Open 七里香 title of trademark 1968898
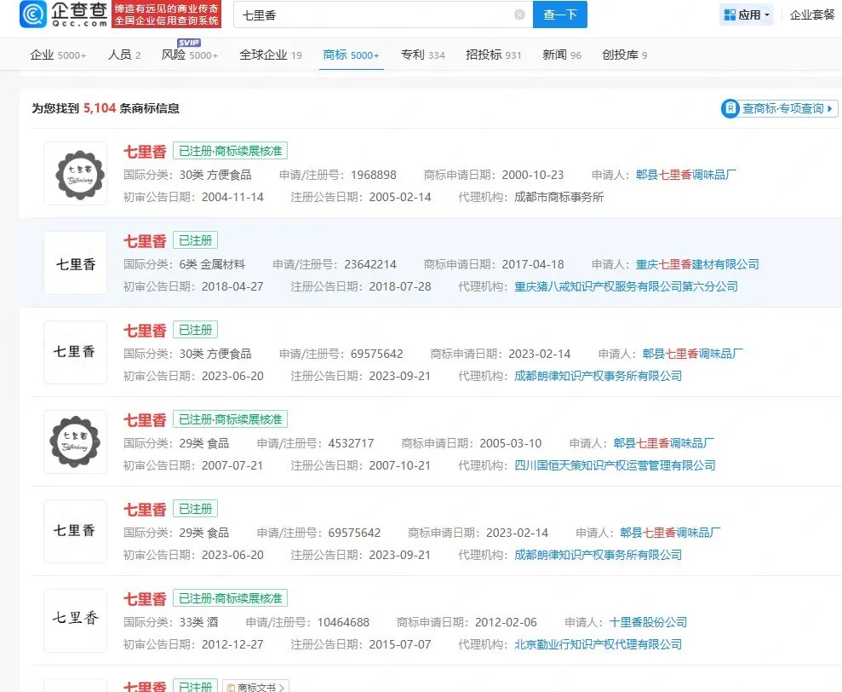Viewport: 842px width, 692px height. click(x=145, y=152)
